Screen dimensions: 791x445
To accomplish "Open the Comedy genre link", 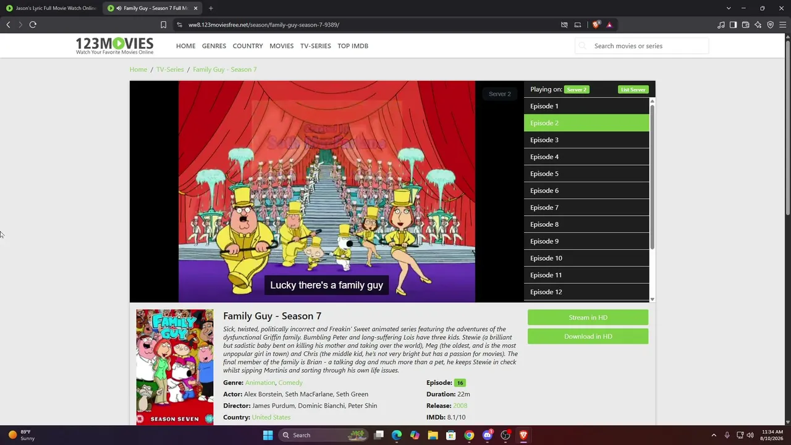I will coord(290,383).
